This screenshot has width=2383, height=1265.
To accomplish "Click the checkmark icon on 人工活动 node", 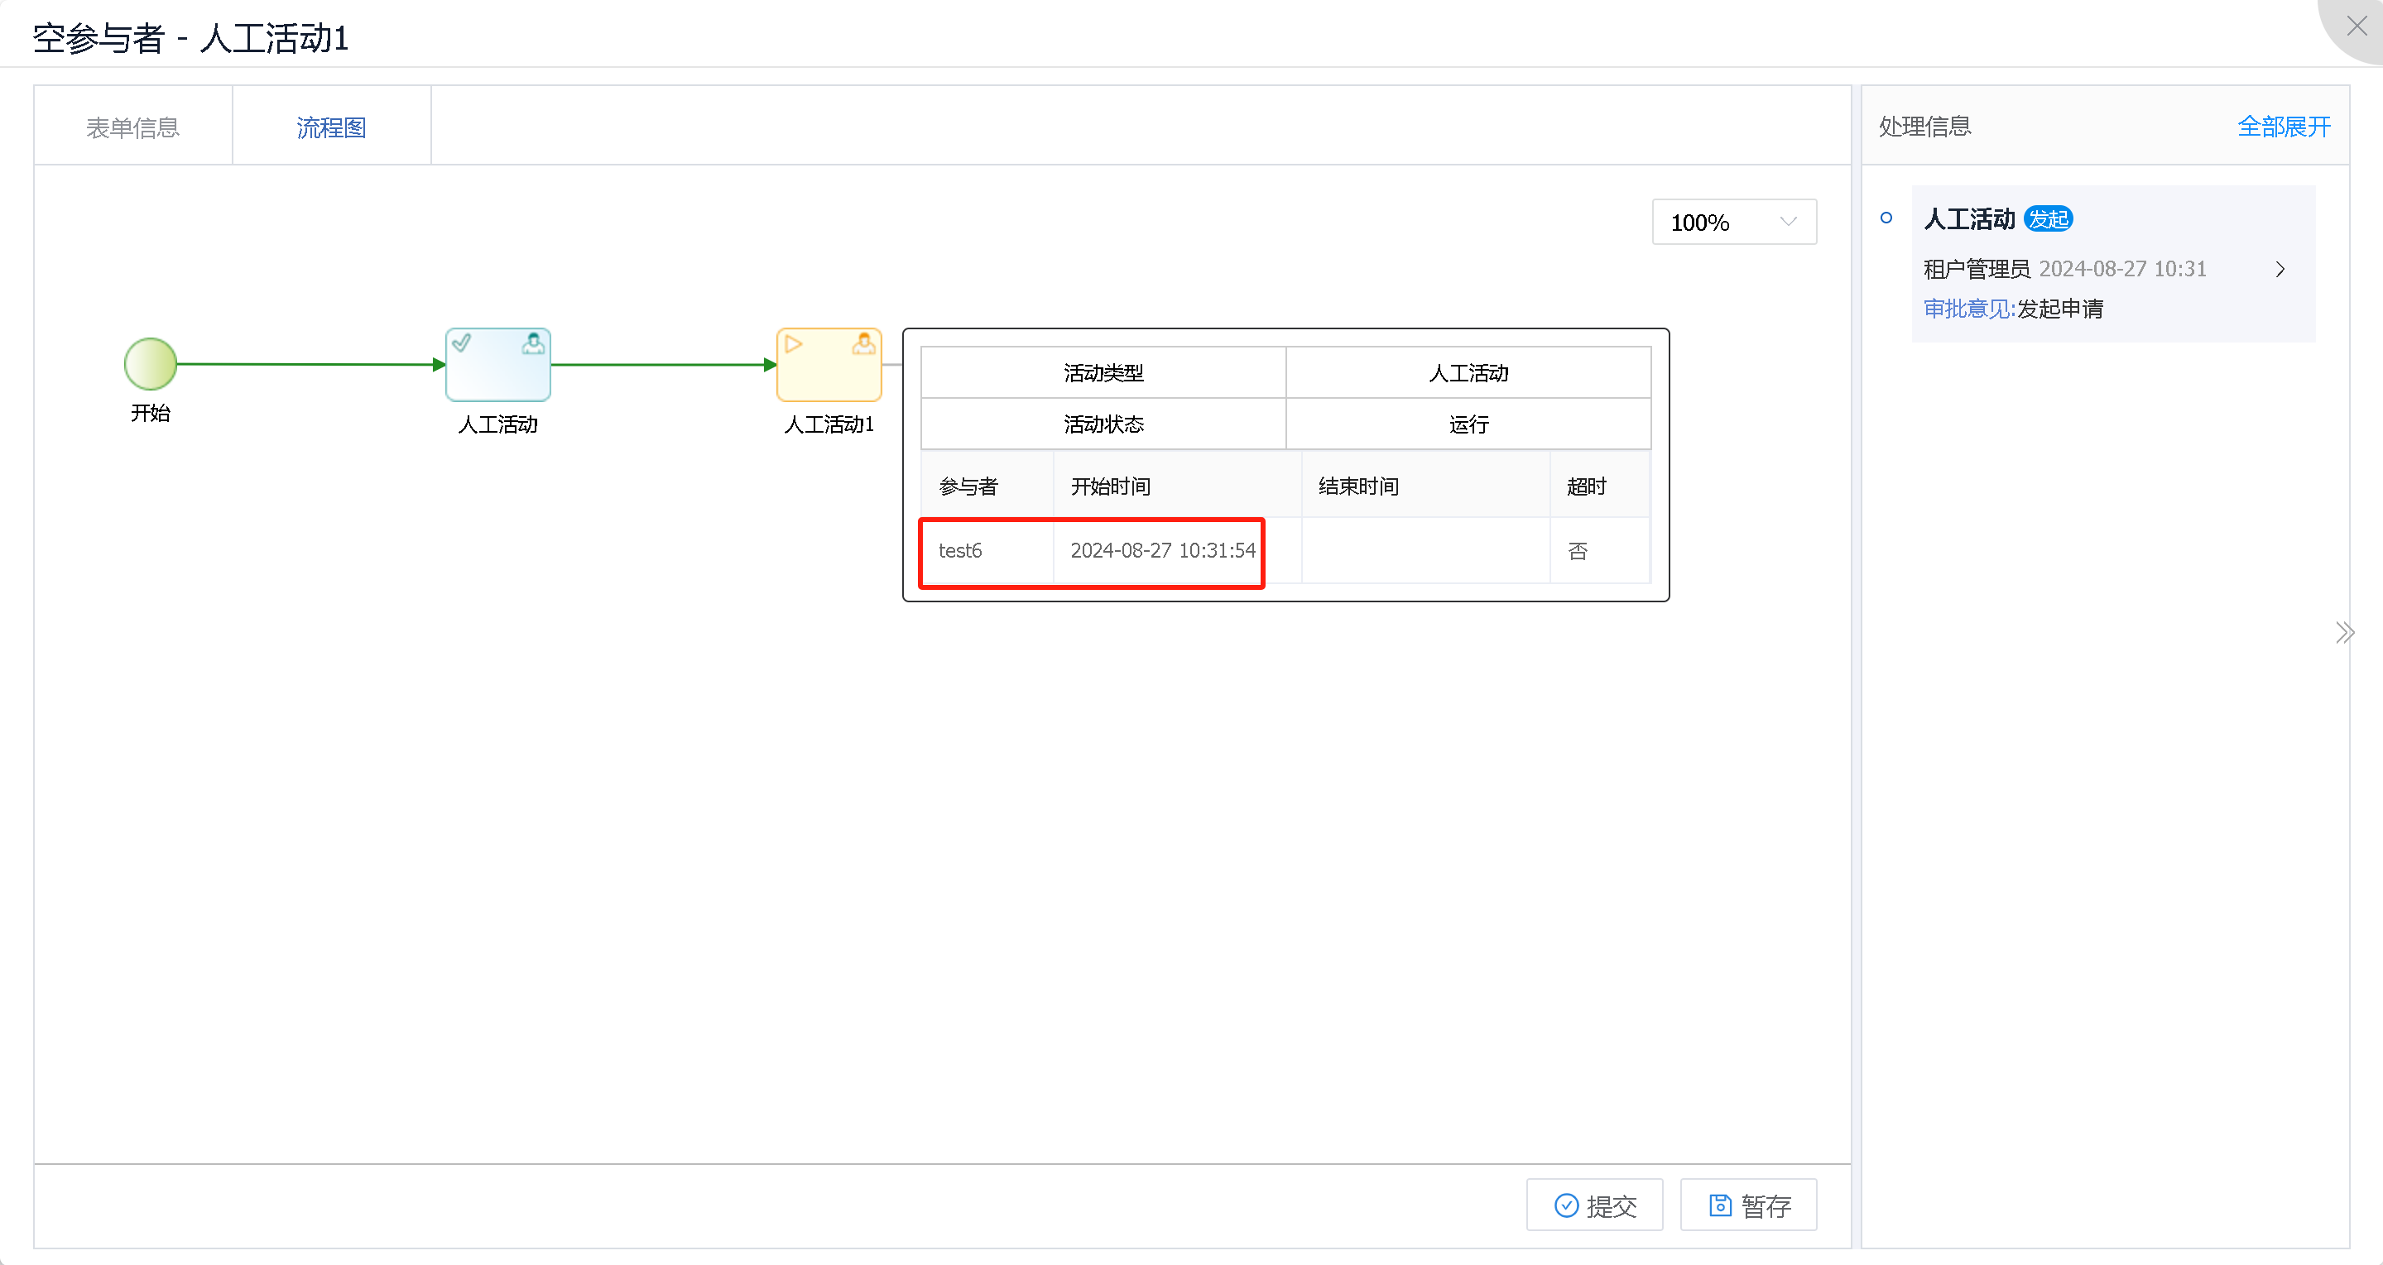I will pos(462,343).
